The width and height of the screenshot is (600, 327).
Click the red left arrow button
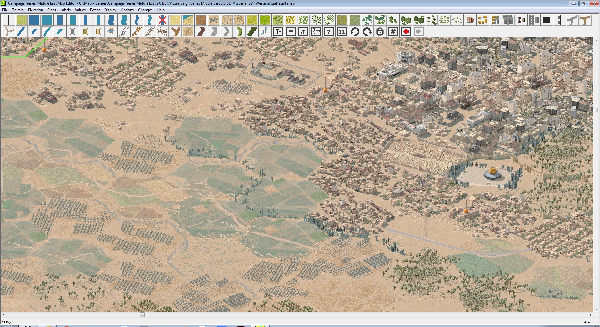tap(406, 32)
